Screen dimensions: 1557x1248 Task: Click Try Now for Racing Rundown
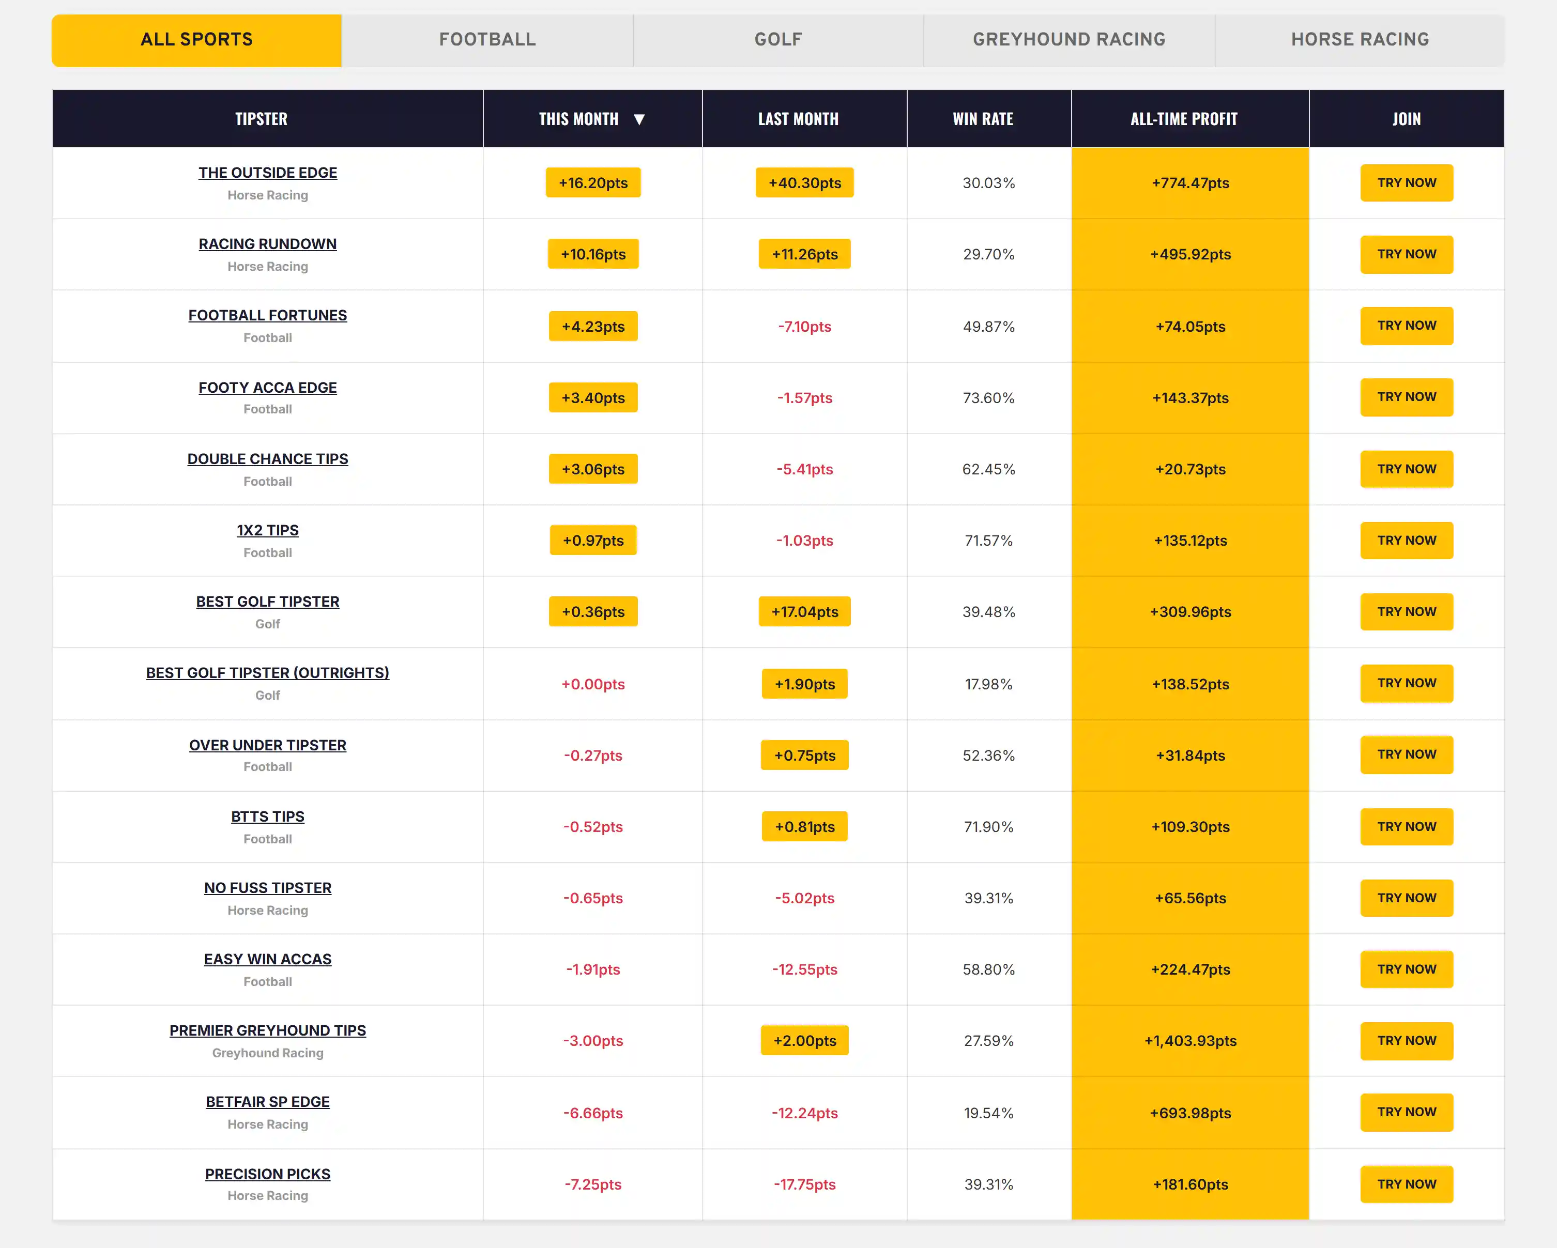(1407, 254)
